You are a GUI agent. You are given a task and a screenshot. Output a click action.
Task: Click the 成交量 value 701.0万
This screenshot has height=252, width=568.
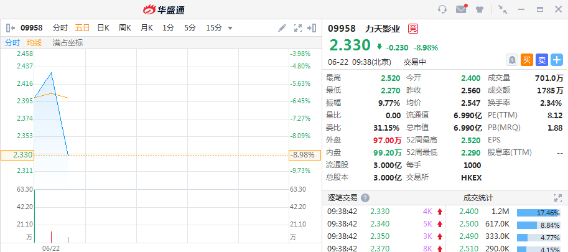coord(549,78)
